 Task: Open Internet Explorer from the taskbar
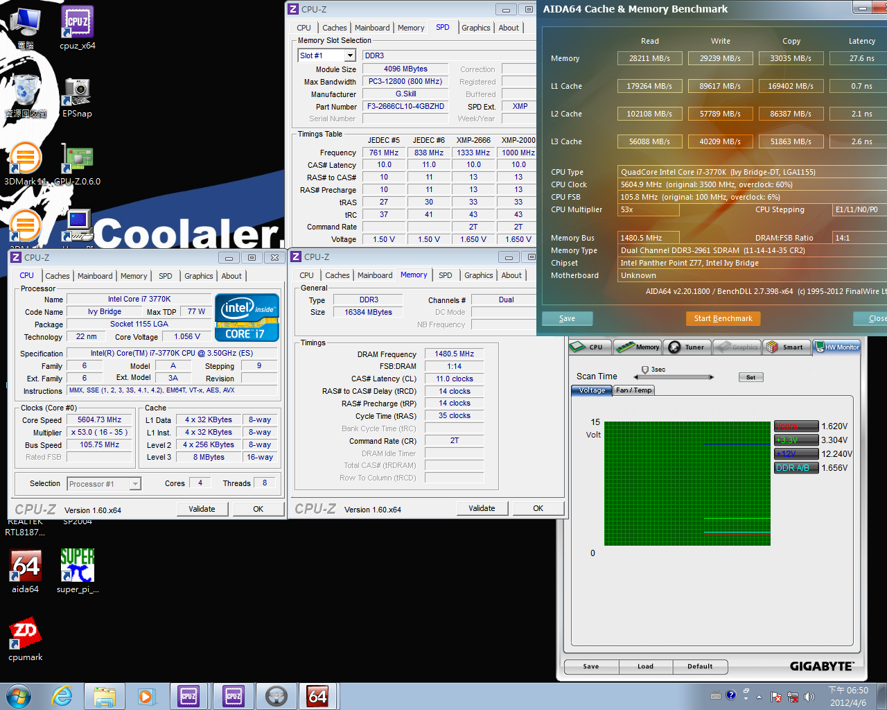click(x=62, y=696)
